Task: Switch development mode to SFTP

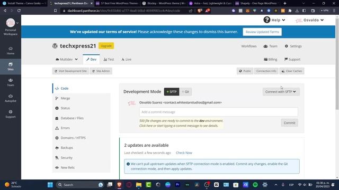Action: (x=172, y=92)
